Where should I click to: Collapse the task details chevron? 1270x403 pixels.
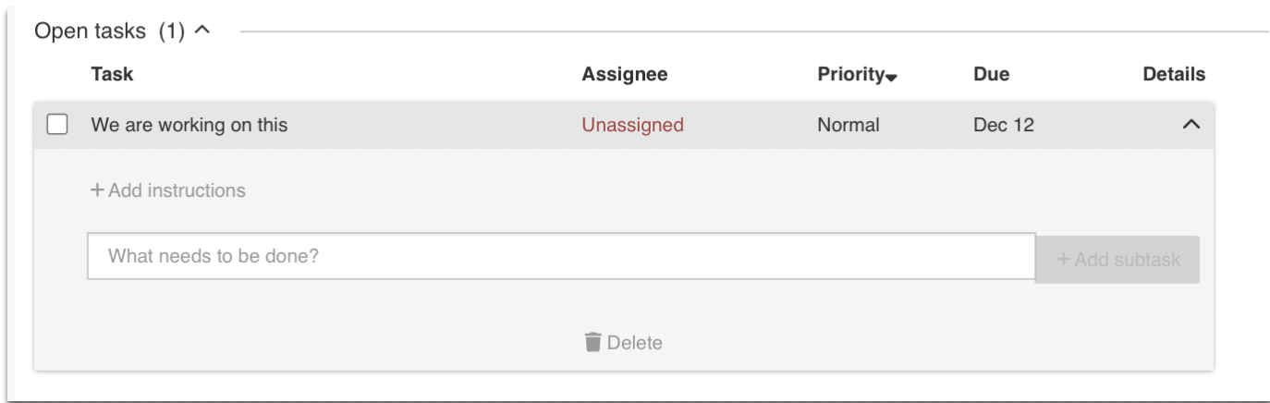click(1191, 125)
